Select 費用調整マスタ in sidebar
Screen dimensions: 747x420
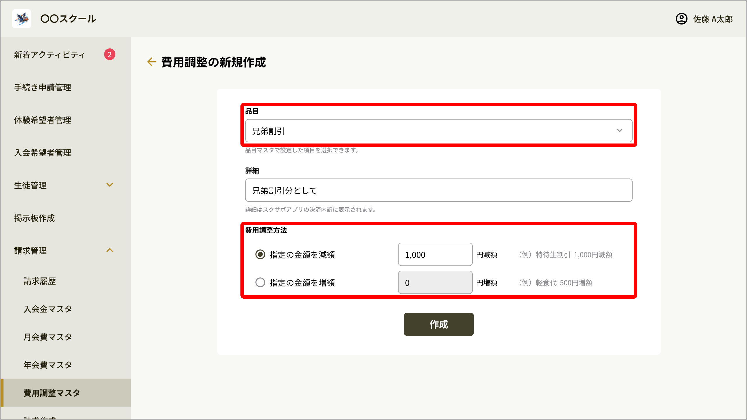point(66,393)
